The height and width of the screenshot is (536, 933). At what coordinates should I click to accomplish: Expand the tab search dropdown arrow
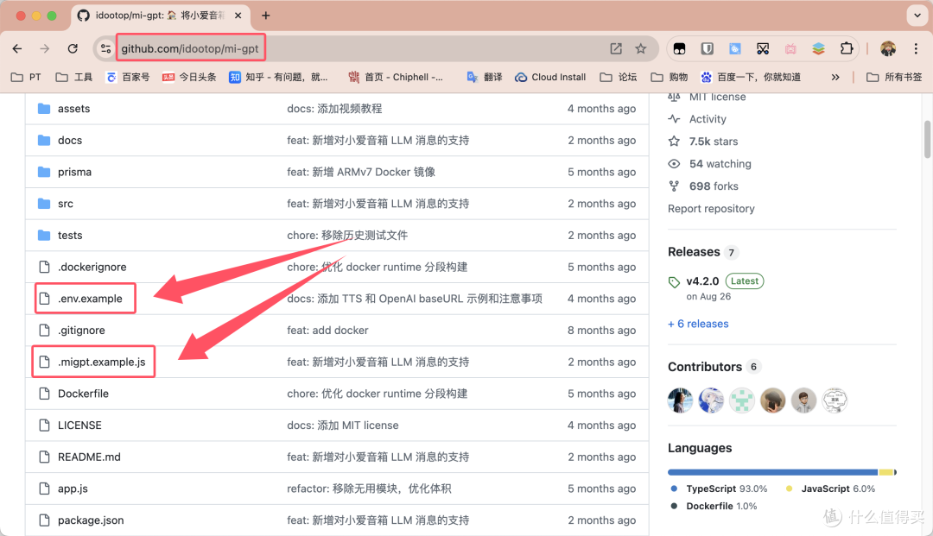point(917,16)
